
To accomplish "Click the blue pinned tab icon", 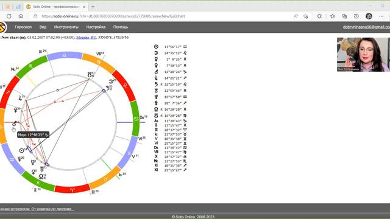I will coord(18,7).
